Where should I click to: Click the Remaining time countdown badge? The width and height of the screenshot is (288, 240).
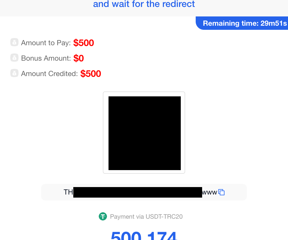[245, 23]
